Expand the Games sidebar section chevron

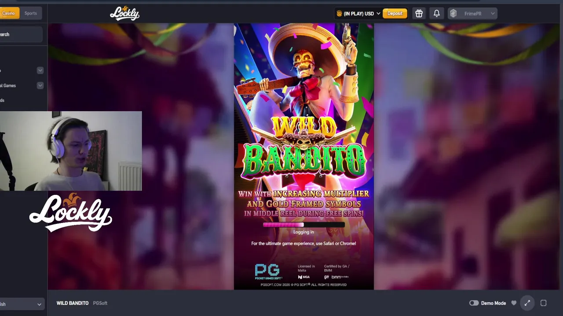40,86
